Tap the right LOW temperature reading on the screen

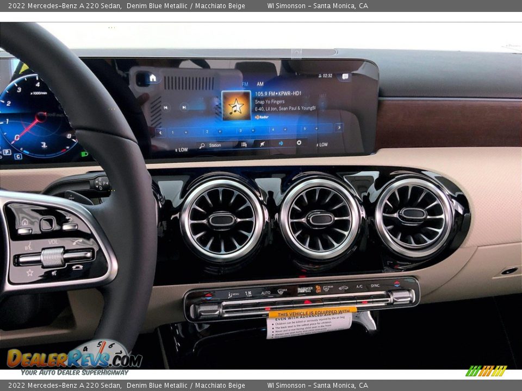[322, 144]
